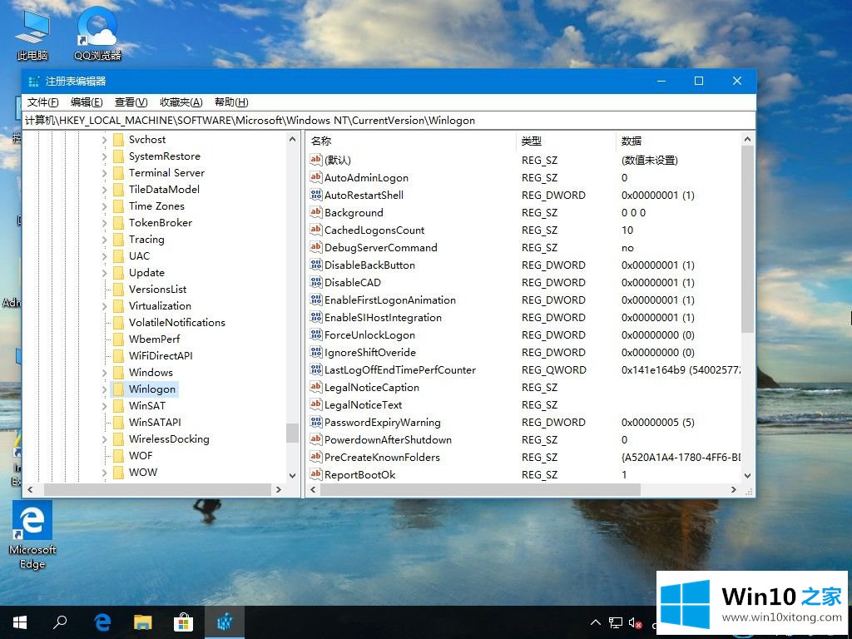Image resolution: width=852 pixels, height=639 pixels.
Task: Expand the WirelessDocking key
Action: pos(104,439)
